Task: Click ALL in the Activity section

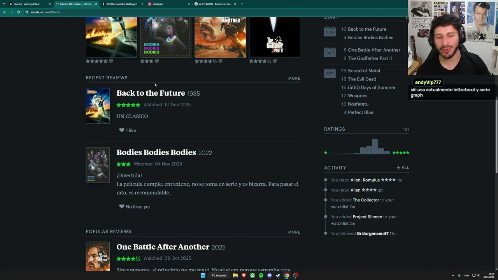Action: 405,168
